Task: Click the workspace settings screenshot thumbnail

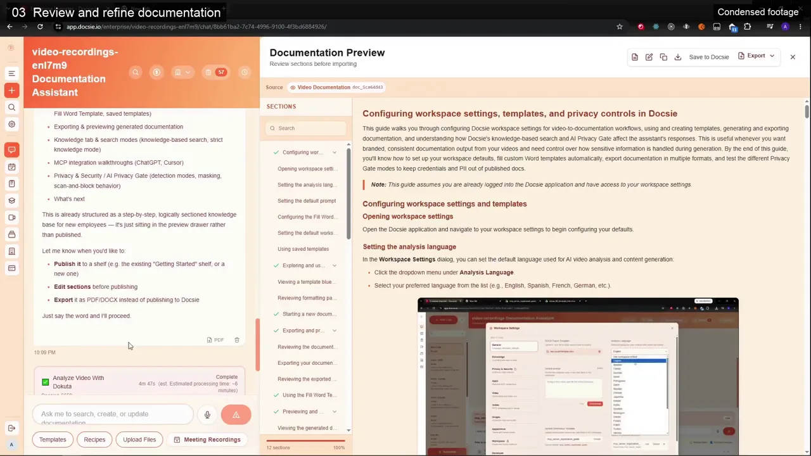Action: point(578,376)
